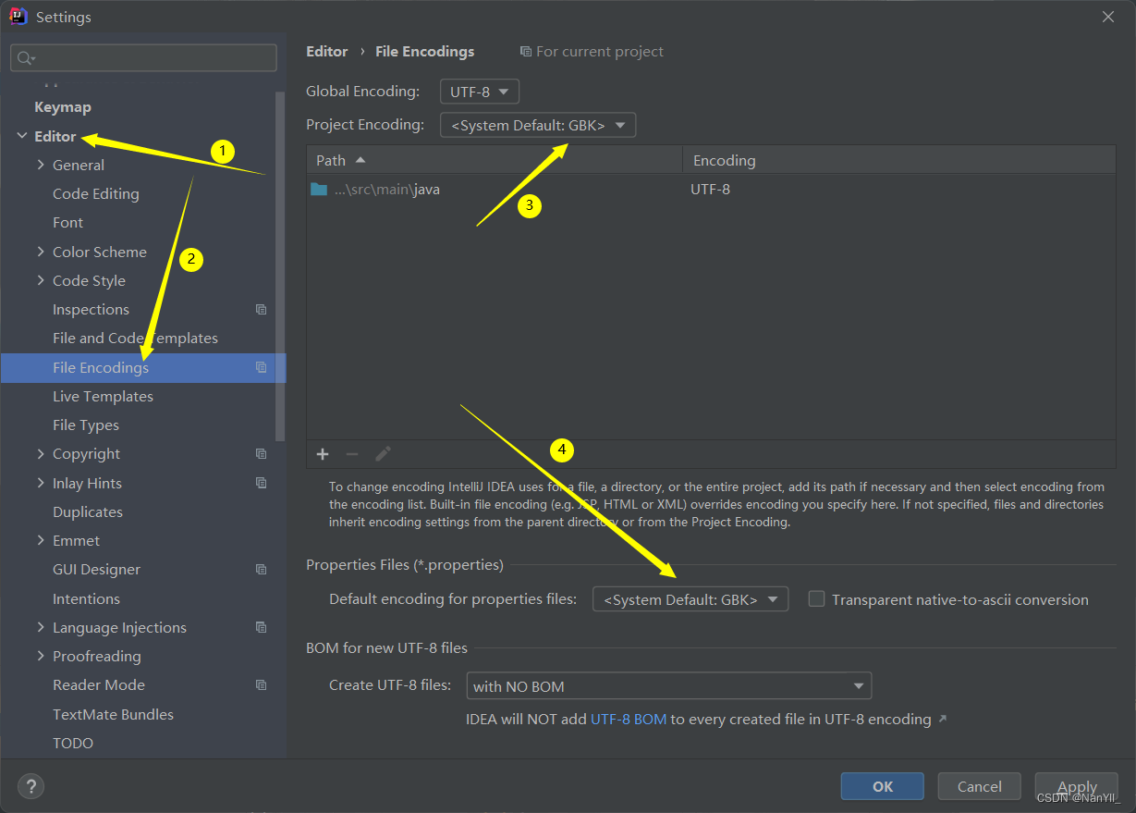Click the pencil icon to edit the path

tap(383, 453)
